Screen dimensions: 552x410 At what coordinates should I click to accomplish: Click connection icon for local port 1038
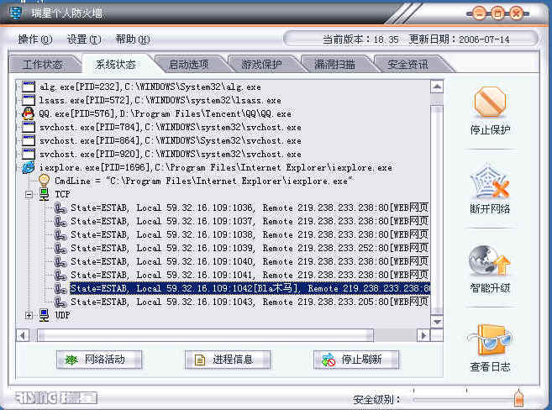pyautogui.click(x=60, y=234)
